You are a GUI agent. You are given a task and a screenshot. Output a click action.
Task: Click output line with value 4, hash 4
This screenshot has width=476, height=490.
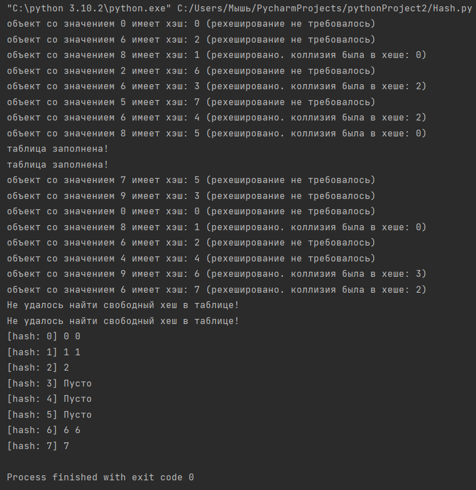pos(191,259)
